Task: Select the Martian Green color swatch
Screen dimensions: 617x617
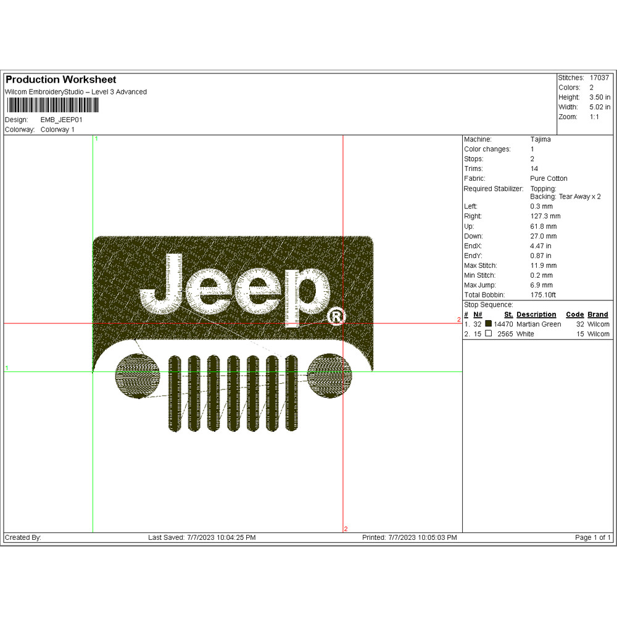Action: (x=489, y=324)
